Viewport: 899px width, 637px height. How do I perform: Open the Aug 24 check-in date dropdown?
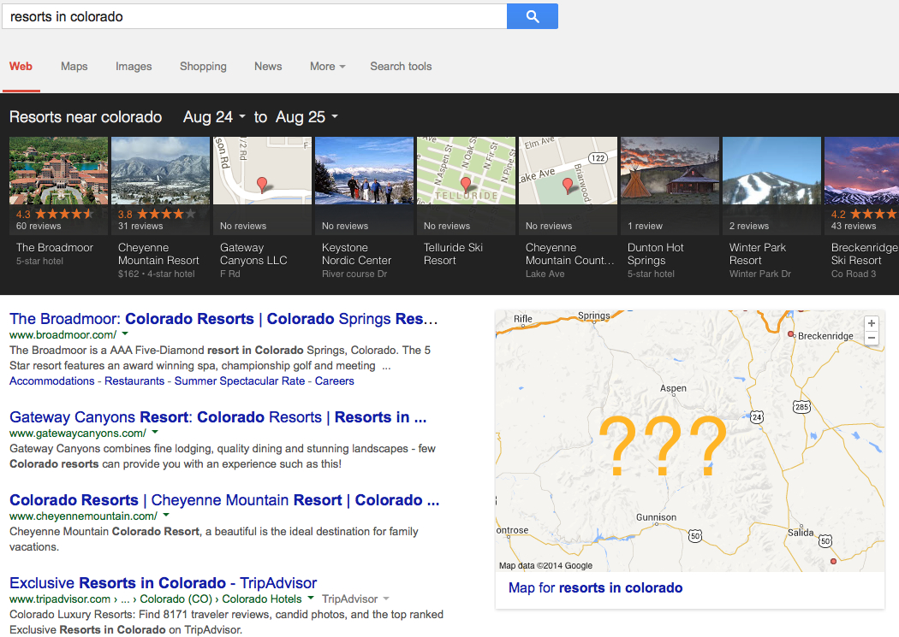(x=214, y=117)
